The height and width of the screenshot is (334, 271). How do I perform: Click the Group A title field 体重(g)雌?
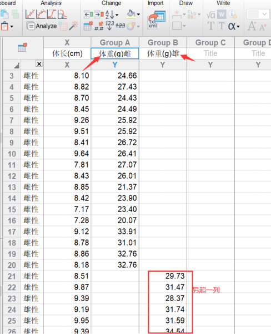click(x=115, y=53)
